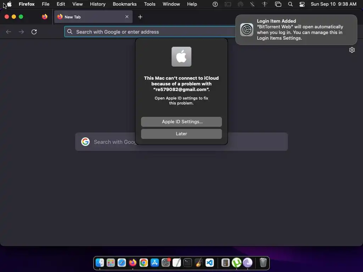
Task: Open the Apple menu
Action: tap(9, 4)
